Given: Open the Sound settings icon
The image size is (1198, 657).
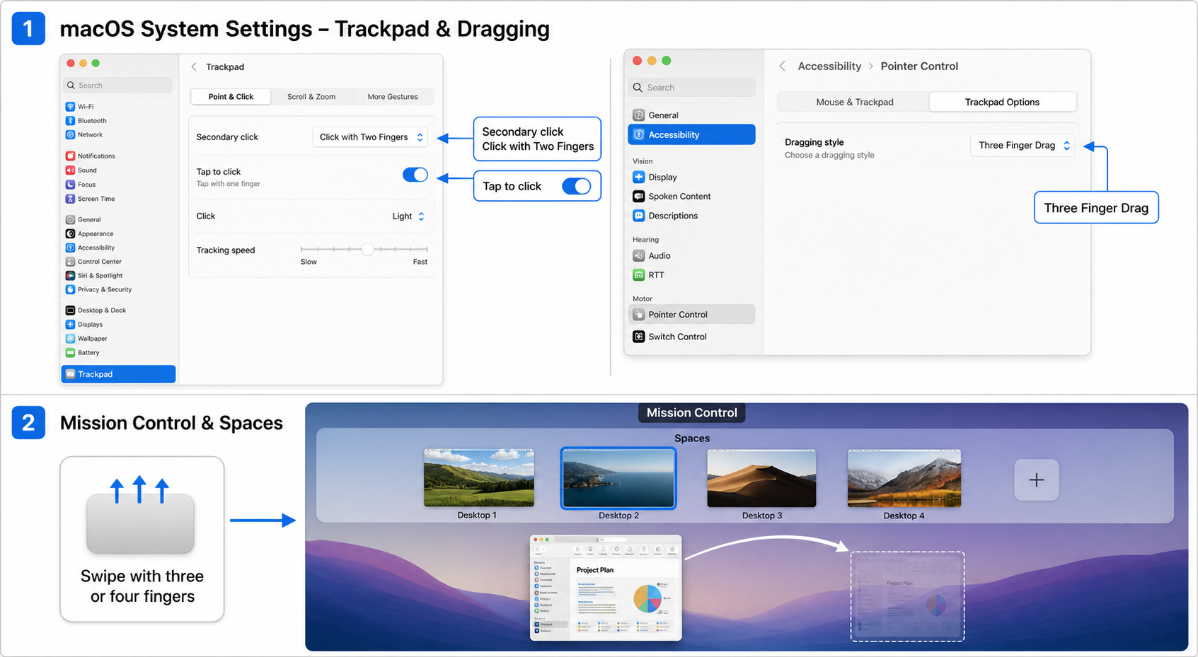Looking at the screenshot, I should 70,170.
